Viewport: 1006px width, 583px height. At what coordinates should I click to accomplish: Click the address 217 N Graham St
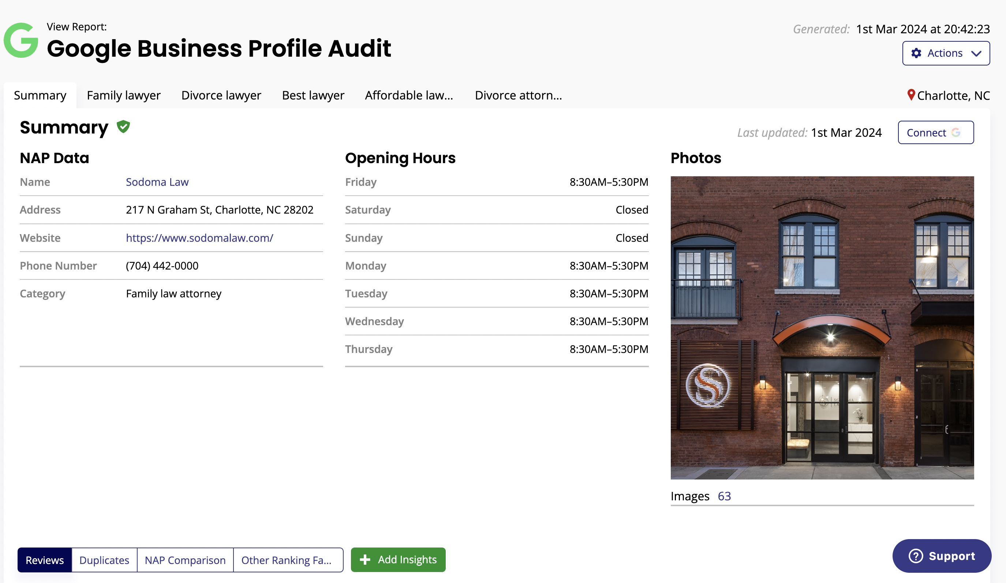(220, 210)
